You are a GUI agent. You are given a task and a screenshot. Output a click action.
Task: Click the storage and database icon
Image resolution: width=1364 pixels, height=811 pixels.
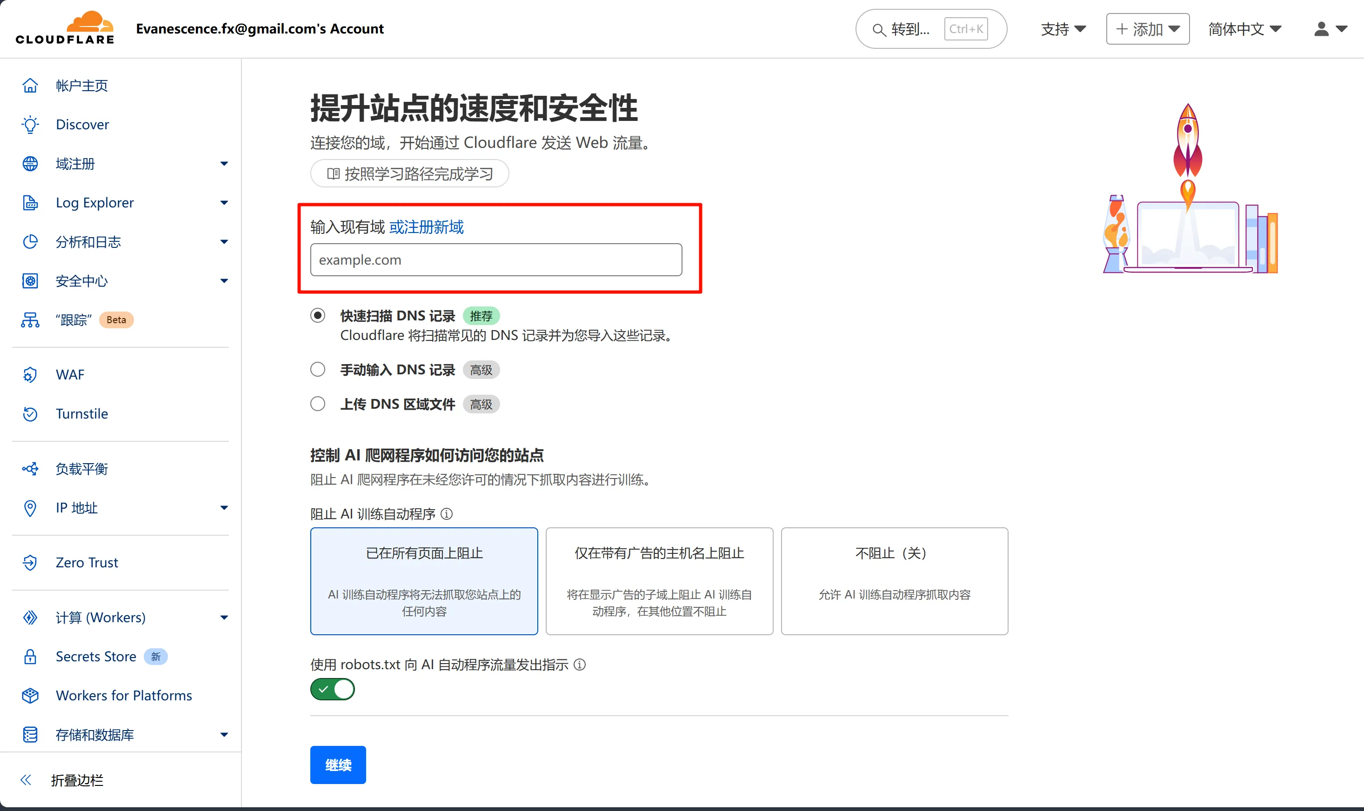[30, 734]
